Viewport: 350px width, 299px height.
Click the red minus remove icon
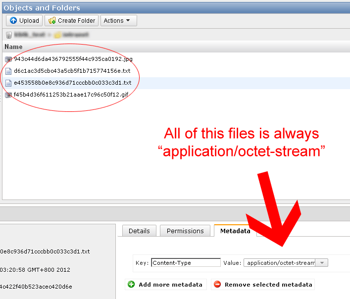tap(217, 284)
